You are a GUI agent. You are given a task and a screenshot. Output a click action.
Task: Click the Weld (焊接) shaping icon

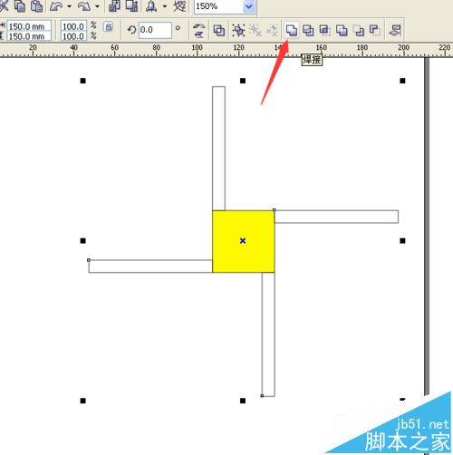pos(292,30)
